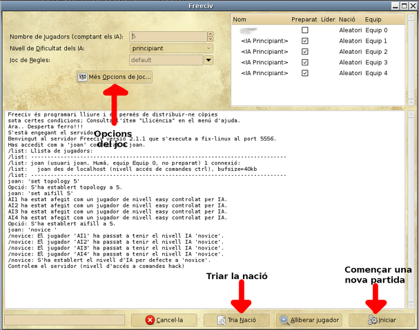Click the Cancel·la button

coord(164,320)
